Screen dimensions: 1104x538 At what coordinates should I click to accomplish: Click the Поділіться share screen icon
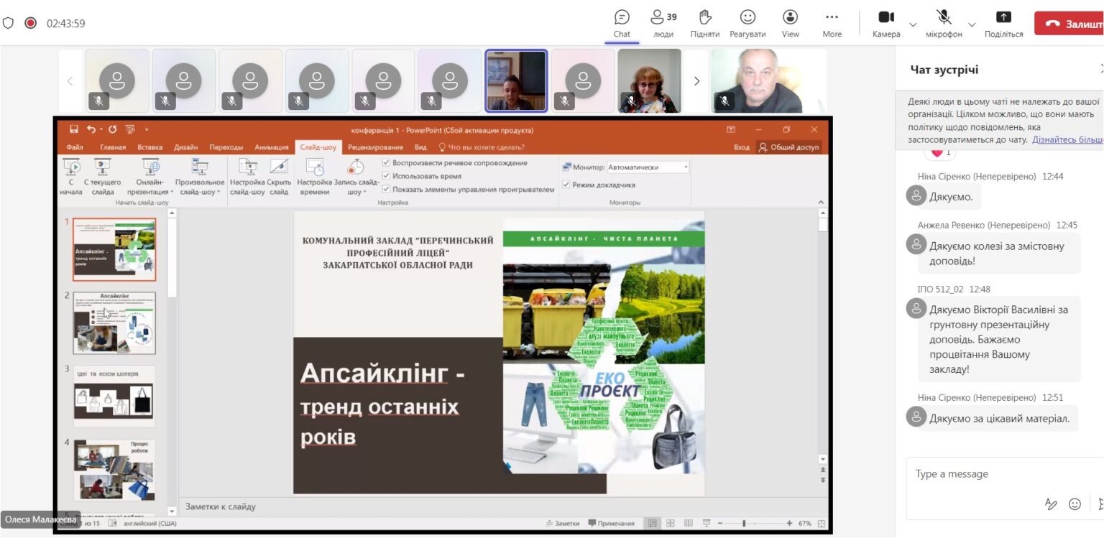pyautogui.click(x=1003, y=17)
